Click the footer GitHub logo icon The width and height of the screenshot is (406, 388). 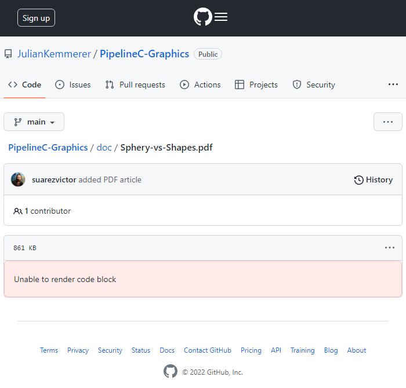pyautogui.click(x=171, y=371)
